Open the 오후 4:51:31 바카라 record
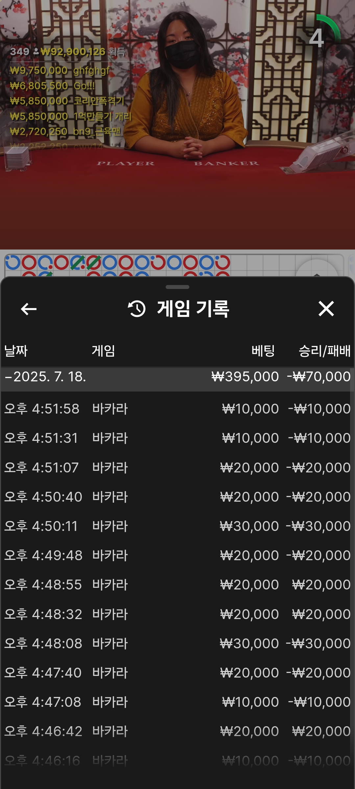 click(177, 438)
